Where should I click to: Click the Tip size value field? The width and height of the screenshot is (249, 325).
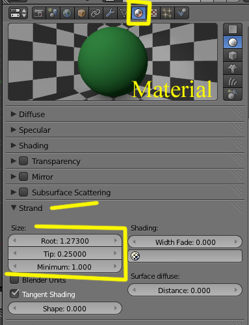tap(65, 253)
